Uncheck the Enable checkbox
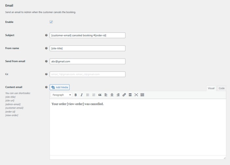The height and width of the screenshot is (165, 230). pyautogui.click(x=51, y=22)
